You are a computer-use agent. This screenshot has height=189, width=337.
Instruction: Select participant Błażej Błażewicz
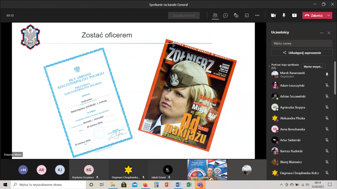pyautogui.click(x=300, y=162)
